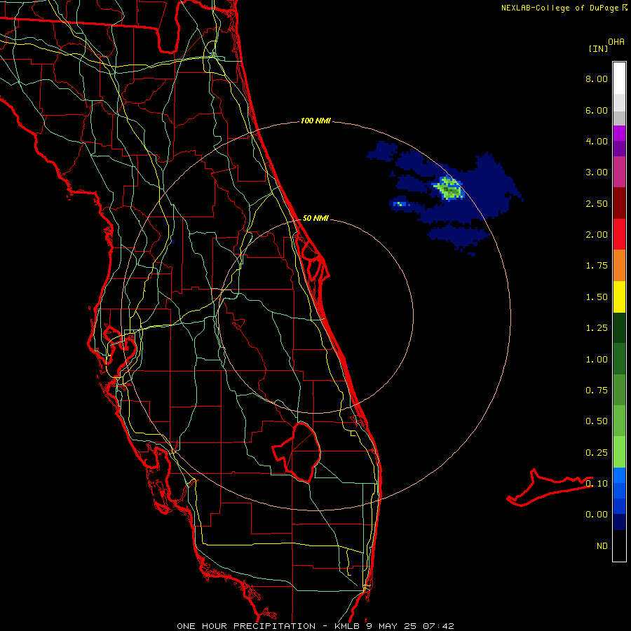Click the 2.00 legend value
Image resolution: width=631 pixels, height=631 pixels.
pos(597,235)
